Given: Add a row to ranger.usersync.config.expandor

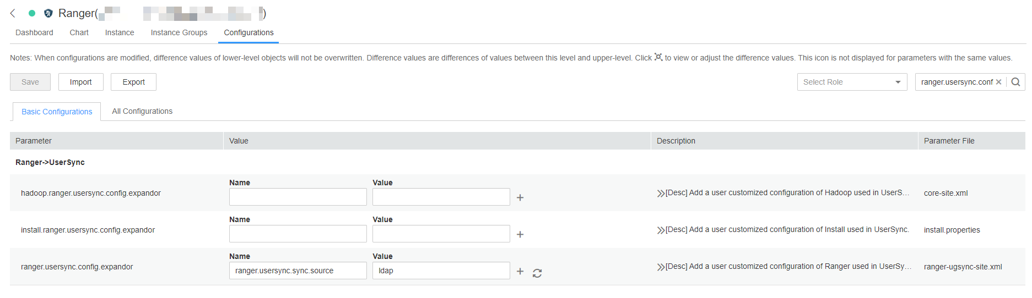Looking at the screenshot, I should (520, 271).
